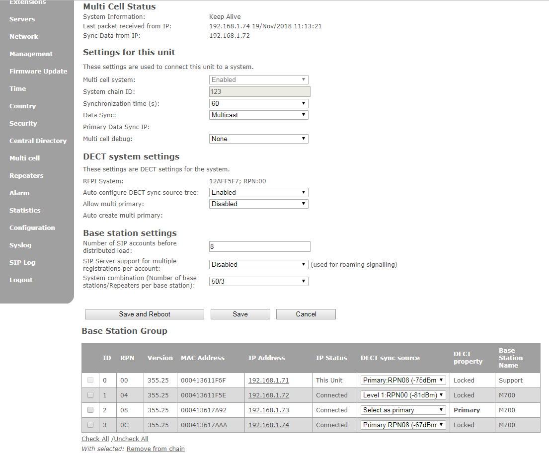
Task: Open the Repeaters page
Action: [26, 175]
